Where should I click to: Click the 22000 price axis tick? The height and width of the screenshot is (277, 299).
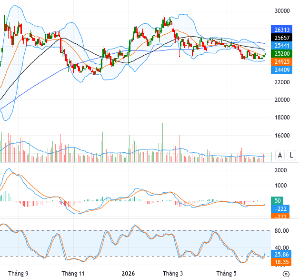pos(282,82)
